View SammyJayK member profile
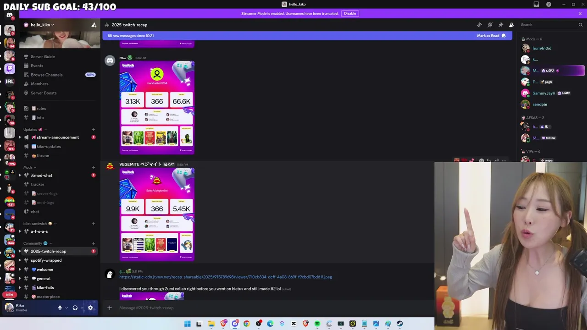Viewport: 587px width, 330px height. coord(553,93)
